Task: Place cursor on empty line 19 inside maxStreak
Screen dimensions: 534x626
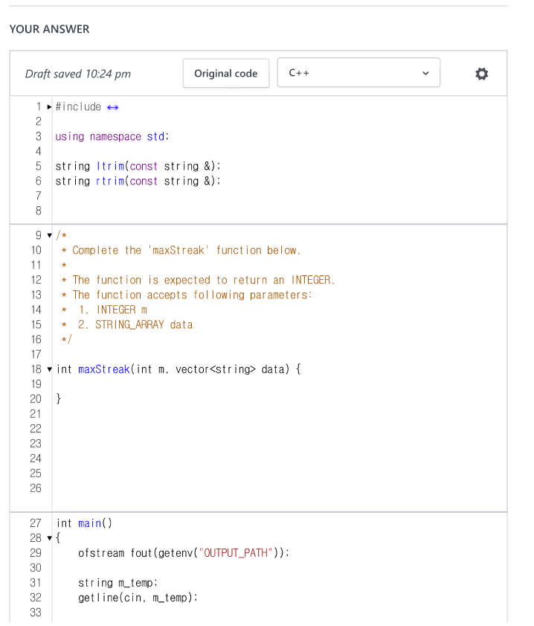Action: click(279, 384)
